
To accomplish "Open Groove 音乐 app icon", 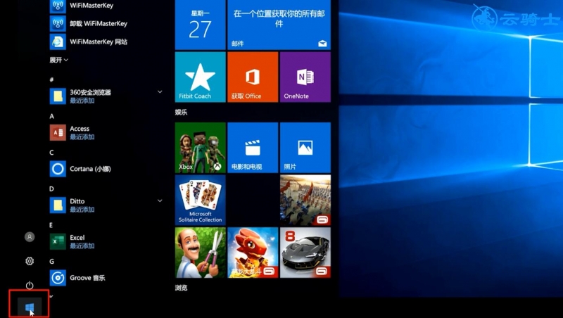I will tap(58, 278).
